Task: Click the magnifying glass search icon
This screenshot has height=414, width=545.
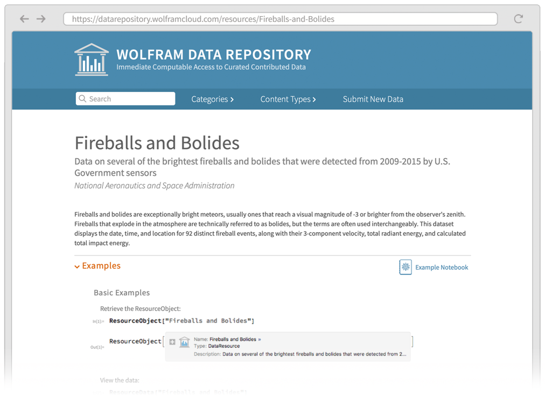Action: [82, 98]
